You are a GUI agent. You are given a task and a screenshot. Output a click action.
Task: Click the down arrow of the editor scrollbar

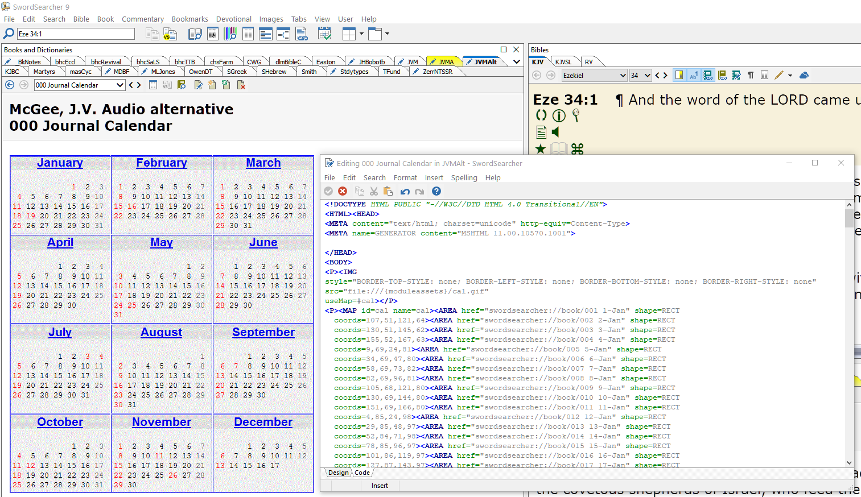849,463
